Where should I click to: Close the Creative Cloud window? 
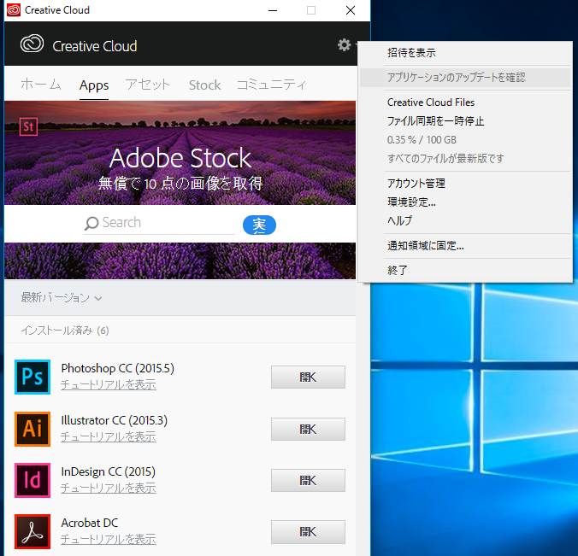(351, 10)
